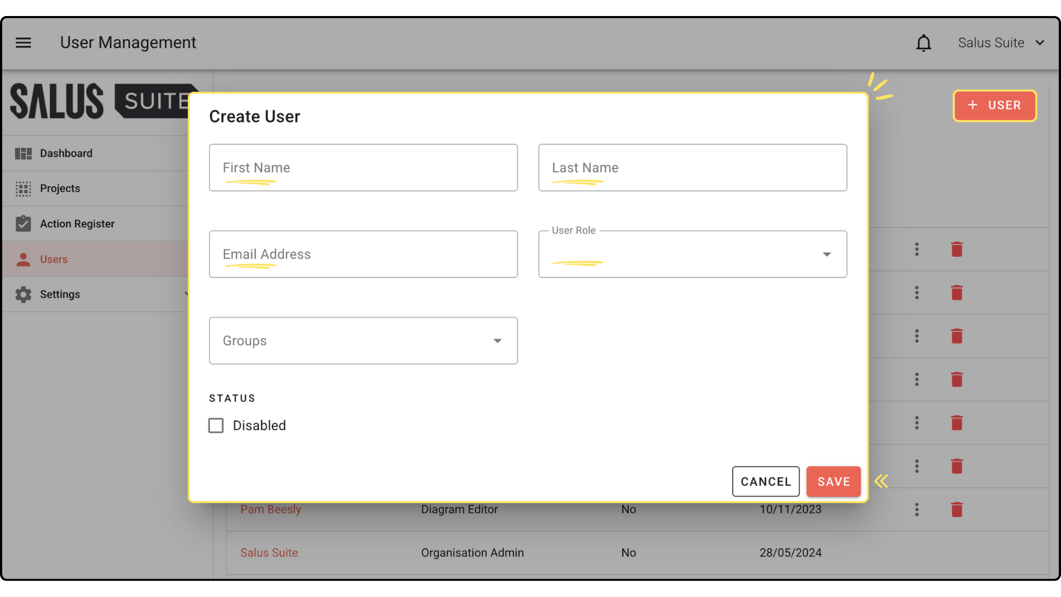Click the Projects grid icon

point(23,188)
